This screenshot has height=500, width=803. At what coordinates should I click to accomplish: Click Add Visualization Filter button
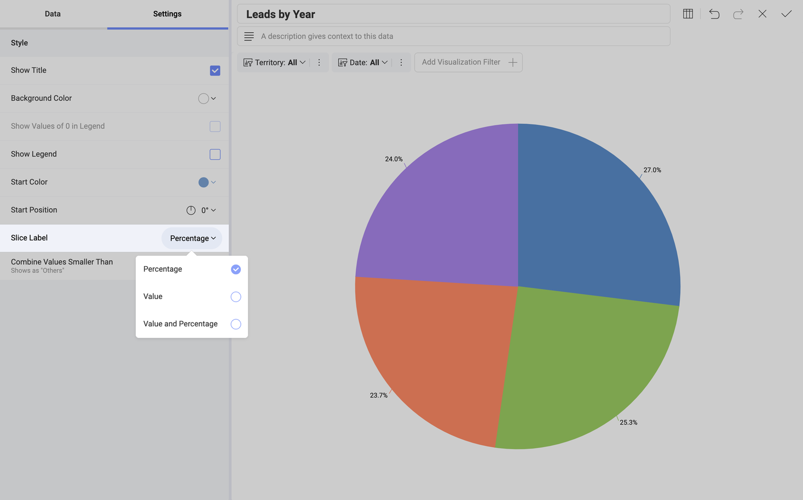click(469, 62)
